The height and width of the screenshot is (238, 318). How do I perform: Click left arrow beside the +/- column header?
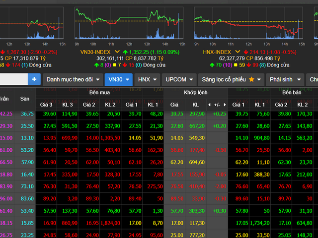point(209,105)
